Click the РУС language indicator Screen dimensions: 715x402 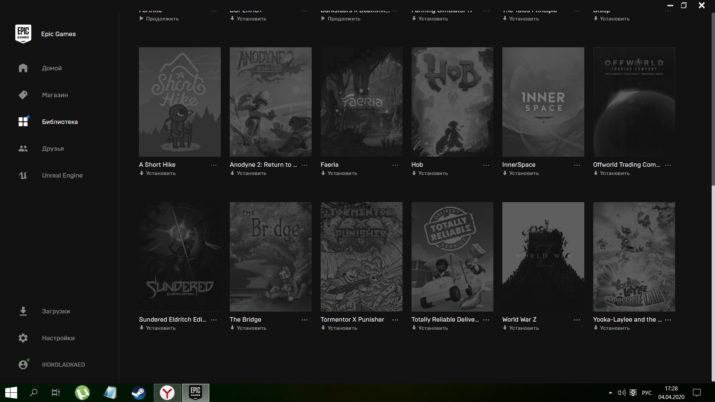click(x=647, y=393)
